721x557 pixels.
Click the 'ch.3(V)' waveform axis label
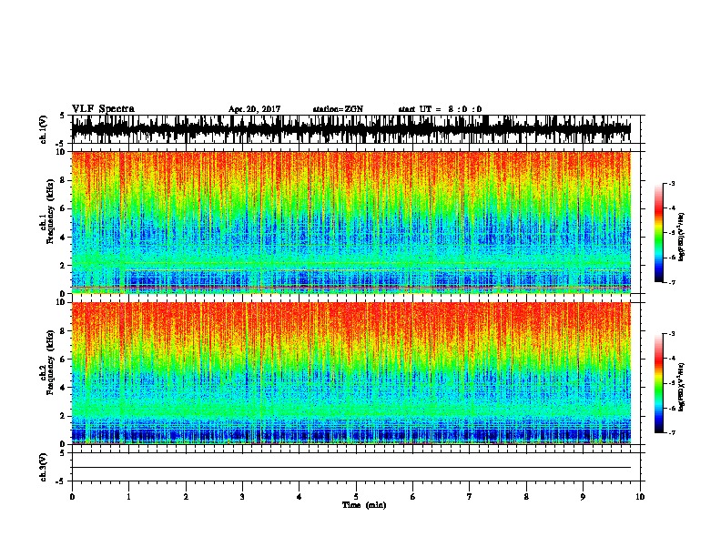click(43, 467)
